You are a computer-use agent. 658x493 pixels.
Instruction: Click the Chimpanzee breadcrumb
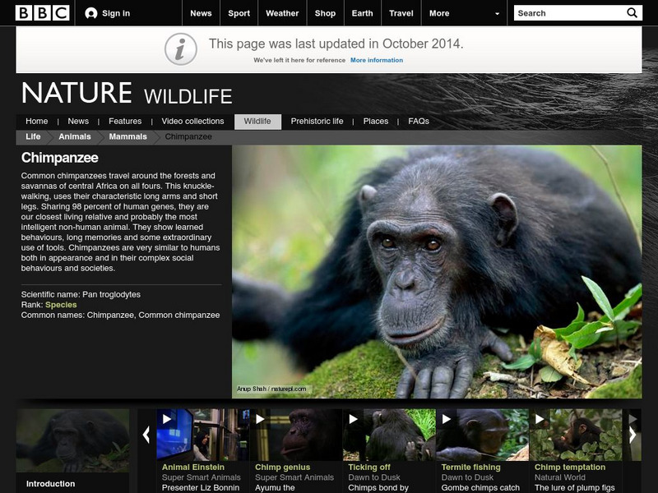(188, 136)
